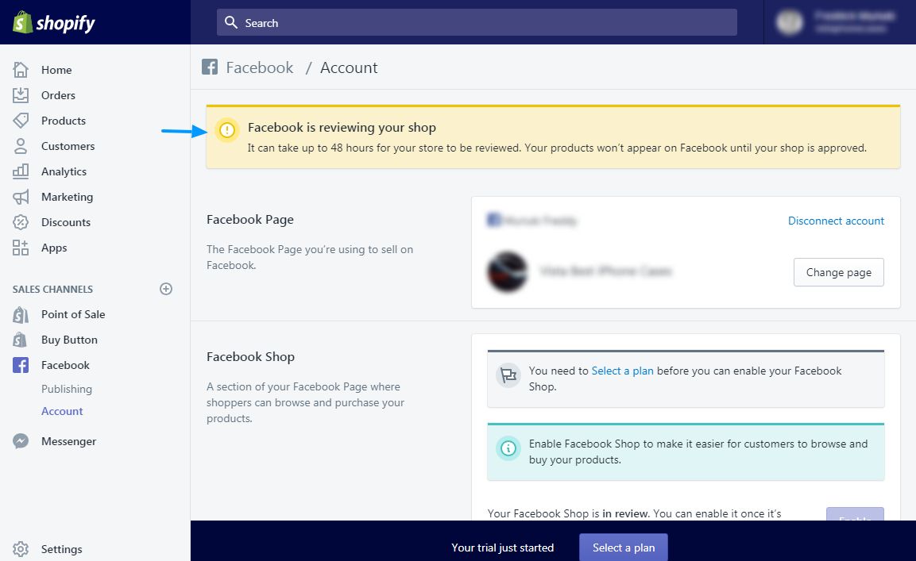Viewport: 916px width, 561px height.
Task: Click the Buy Button bag icon
Action: pyautogui.click(x=21, y=339)
